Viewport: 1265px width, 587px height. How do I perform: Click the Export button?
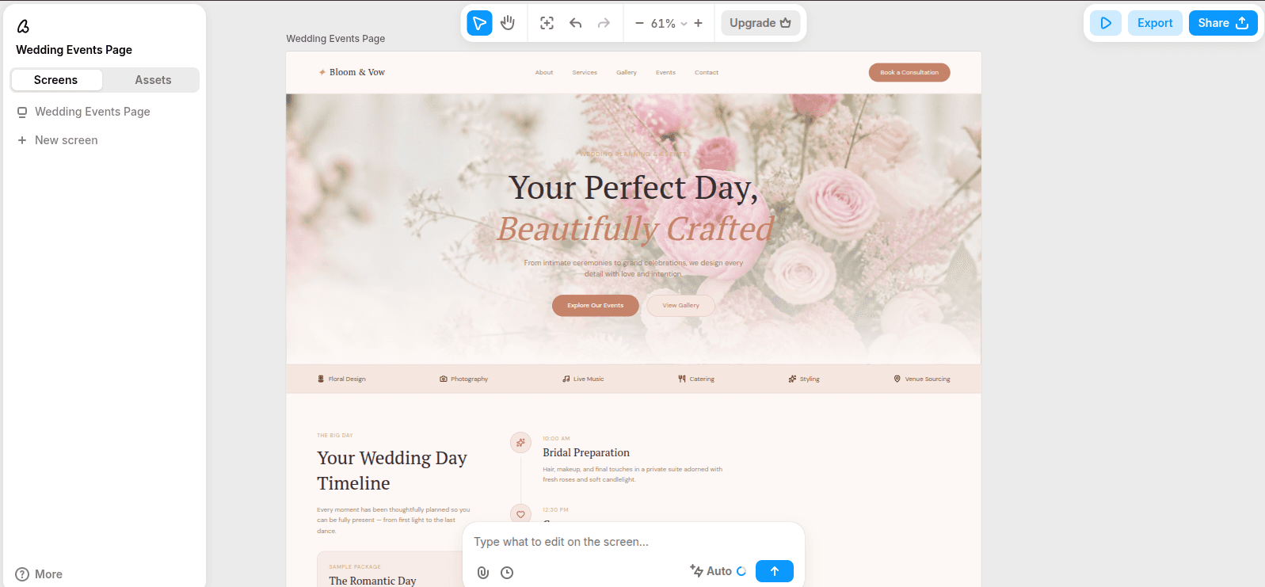click(1155, 23)
